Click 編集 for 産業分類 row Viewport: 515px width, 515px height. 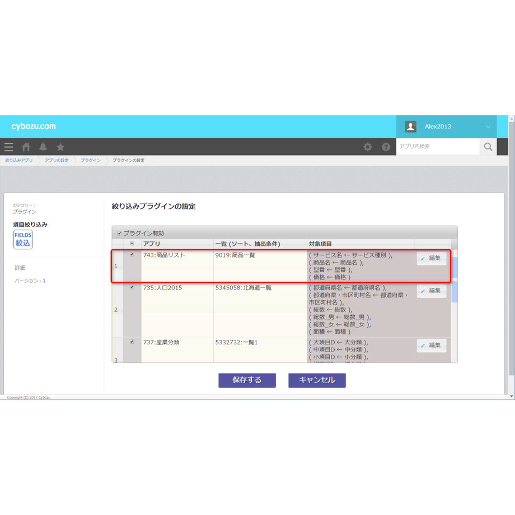(x=432, y=345)
